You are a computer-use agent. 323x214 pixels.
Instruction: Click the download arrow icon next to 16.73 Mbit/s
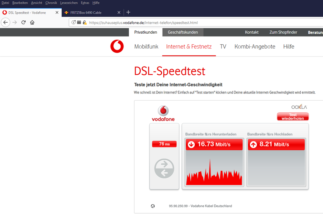click(x=191, y=144)
